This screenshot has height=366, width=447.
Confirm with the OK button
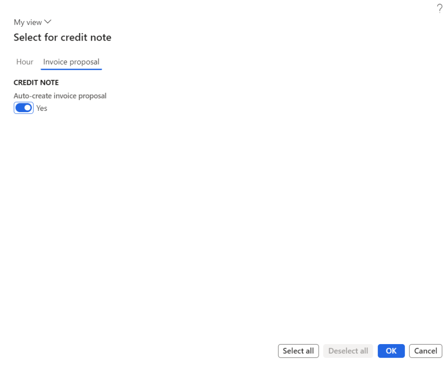[x=391, y=351]
